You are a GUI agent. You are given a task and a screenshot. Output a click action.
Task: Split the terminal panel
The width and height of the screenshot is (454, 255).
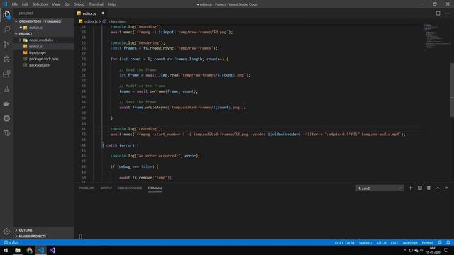(419, 188)
